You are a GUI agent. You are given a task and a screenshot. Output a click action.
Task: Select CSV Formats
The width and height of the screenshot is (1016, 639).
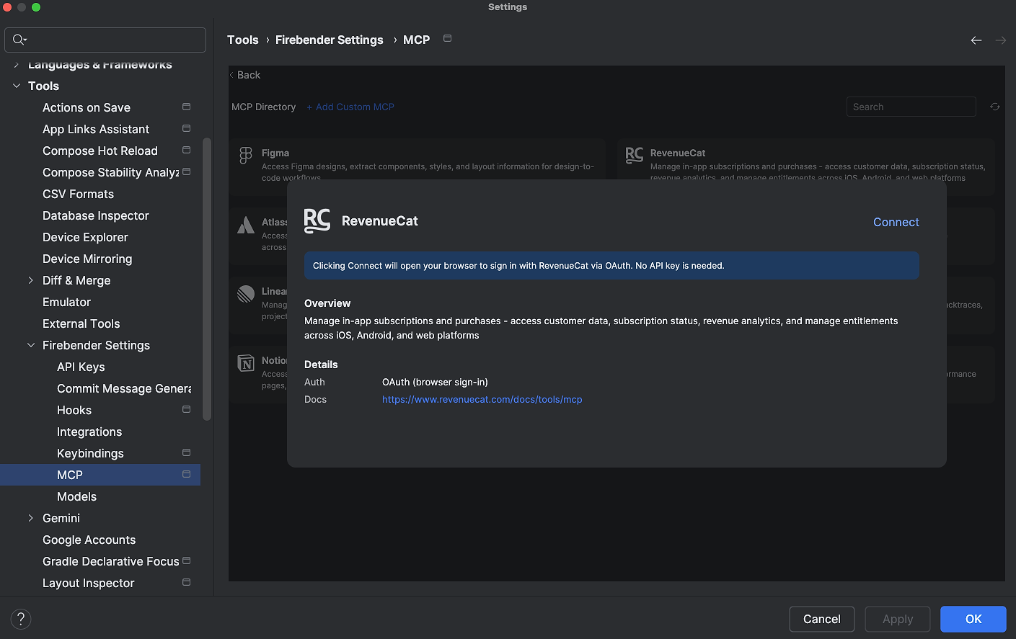78,194
